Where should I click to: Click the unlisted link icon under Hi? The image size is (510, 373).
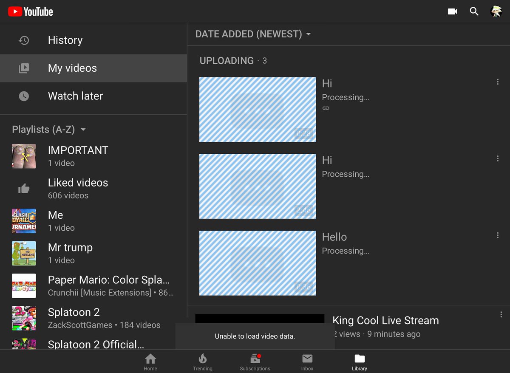tap(326, 108)
